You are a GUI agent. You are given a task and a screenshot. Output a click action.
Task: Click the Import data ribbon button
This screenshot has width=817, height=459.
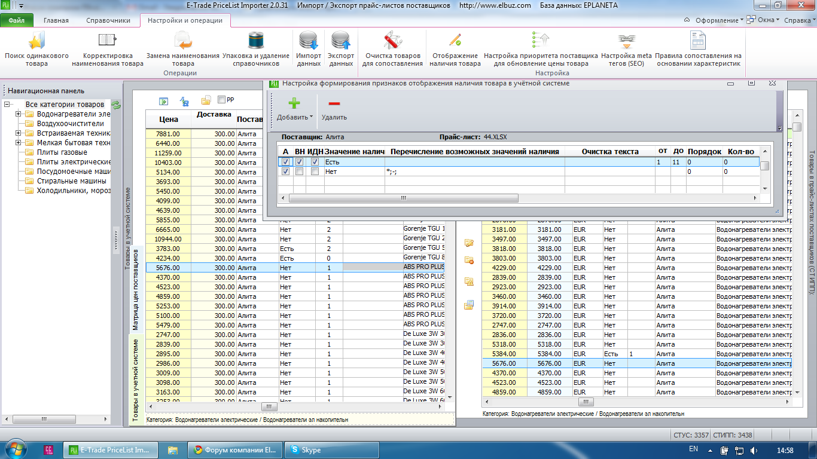309,50
